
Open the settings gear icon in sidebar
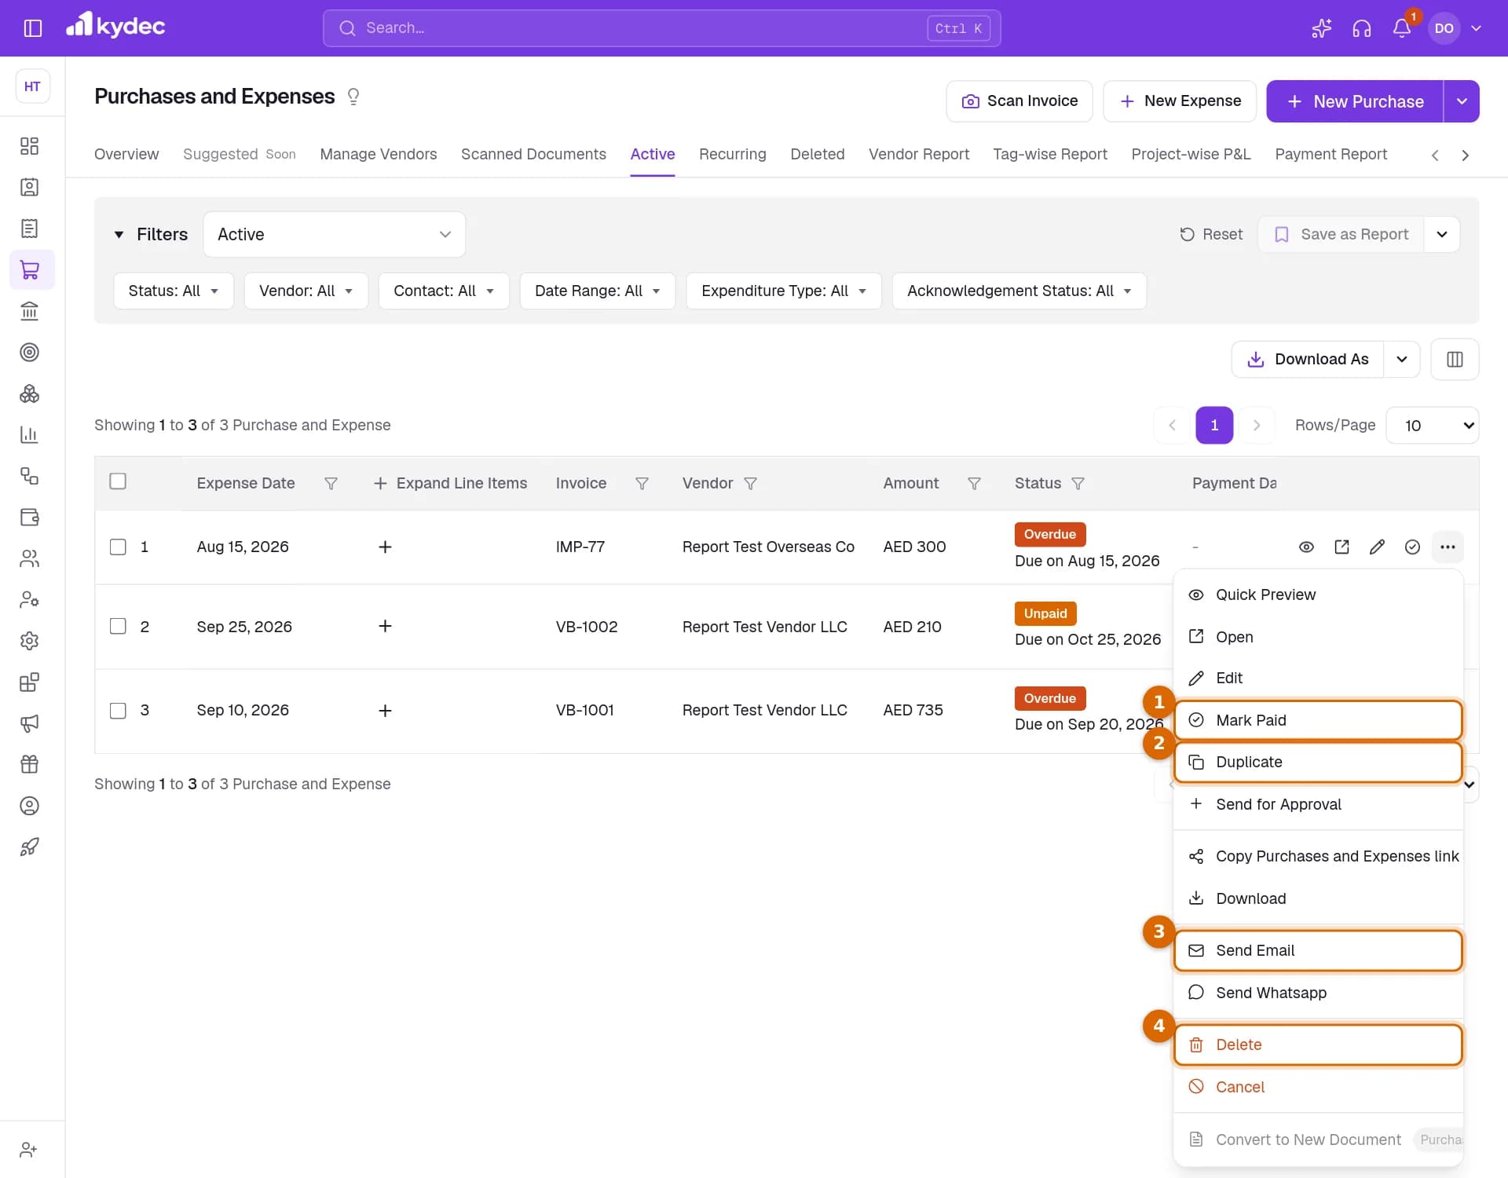[29, 641]
